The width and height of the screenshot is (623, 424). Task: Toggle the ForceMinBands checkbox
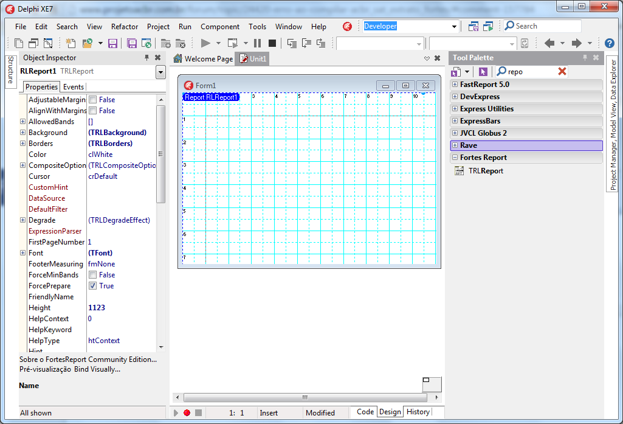click(x=92, y=275)
